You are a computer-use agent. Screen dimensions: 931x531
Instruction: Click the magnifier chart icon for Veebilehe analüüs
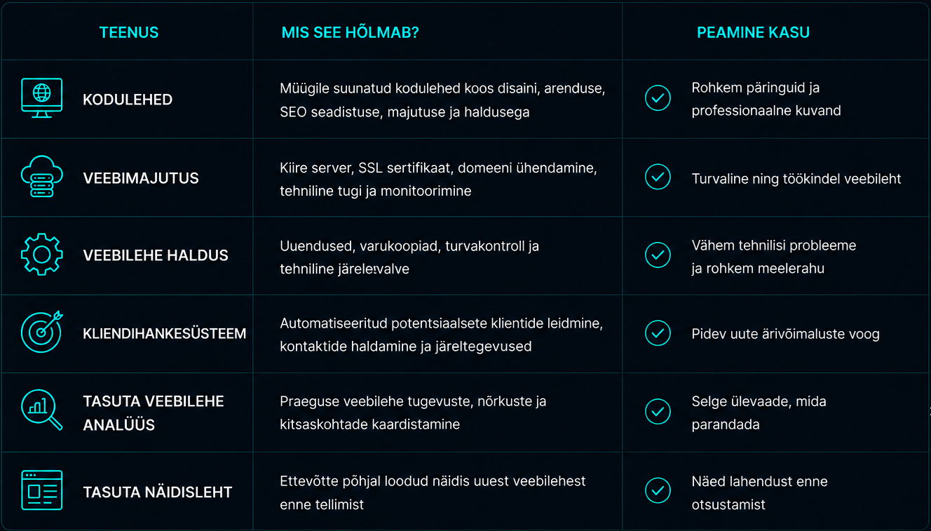click(41, 410)
